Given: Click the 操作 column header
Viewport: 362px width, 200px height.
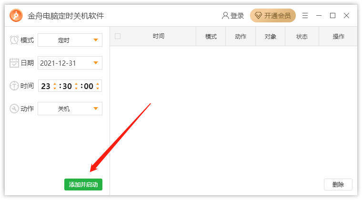Looking at the screenshot, I should [339, 37].
